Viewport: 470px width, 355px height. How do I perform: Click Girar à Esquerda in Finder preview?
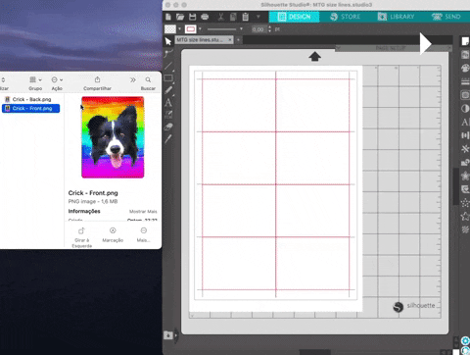pyautogui.click(x=81, y=237)
